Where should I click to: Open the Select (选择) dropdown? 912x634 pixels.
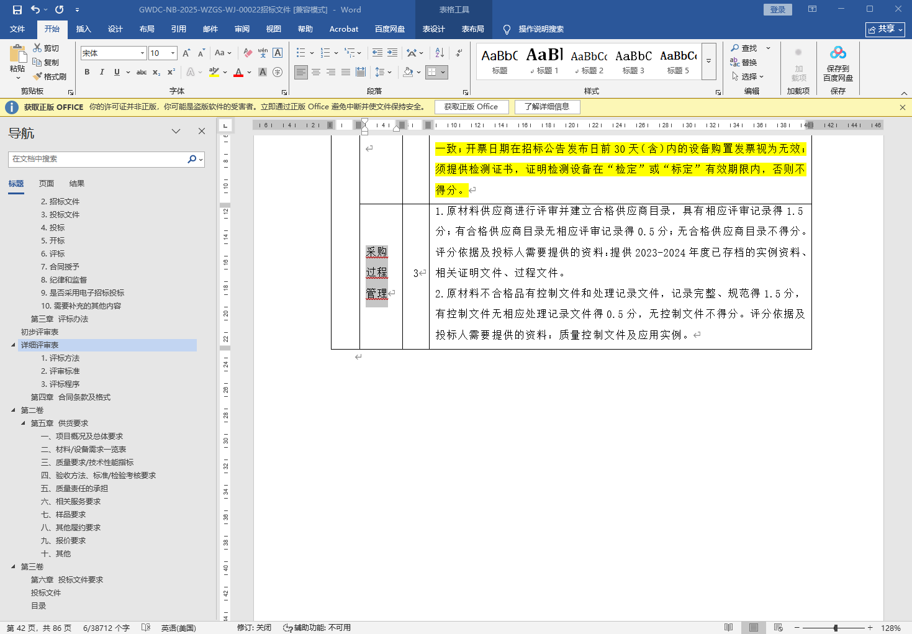tap(747, 76)
